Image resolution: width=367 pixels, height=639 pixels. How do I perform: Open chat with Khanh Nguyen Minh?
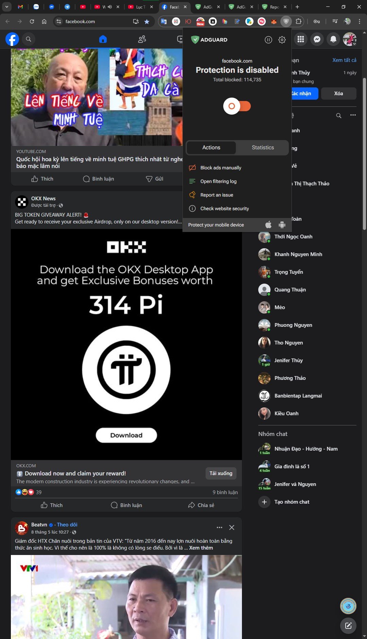point(307,254)
